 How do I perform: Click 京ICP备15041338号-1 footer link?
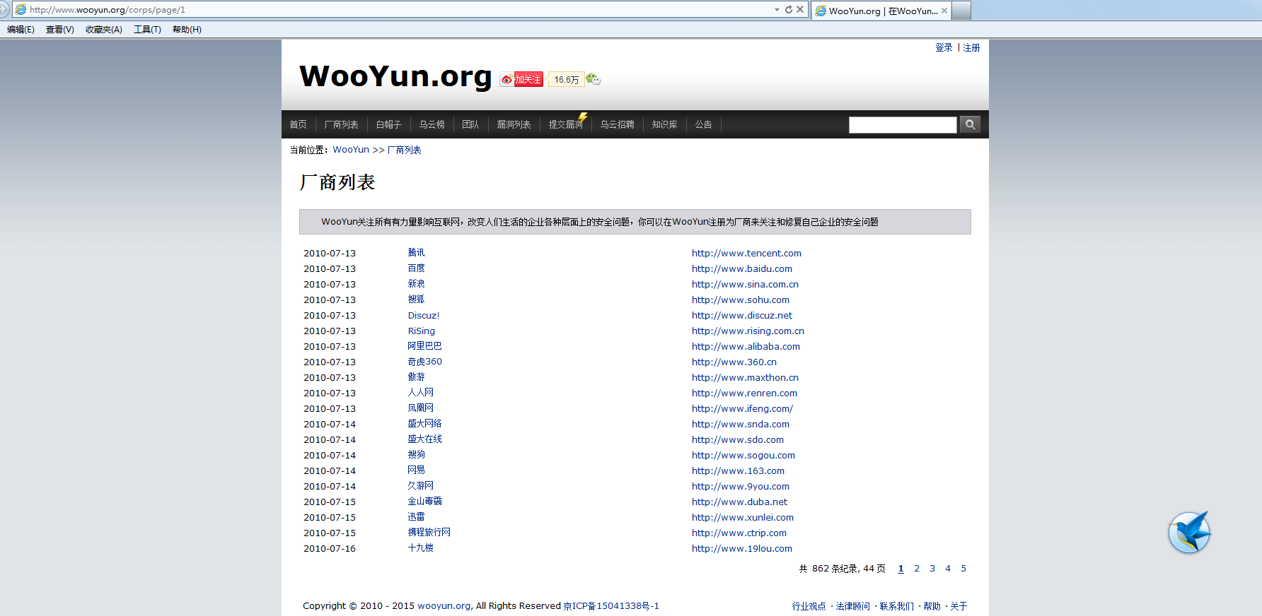click(611, 606)
